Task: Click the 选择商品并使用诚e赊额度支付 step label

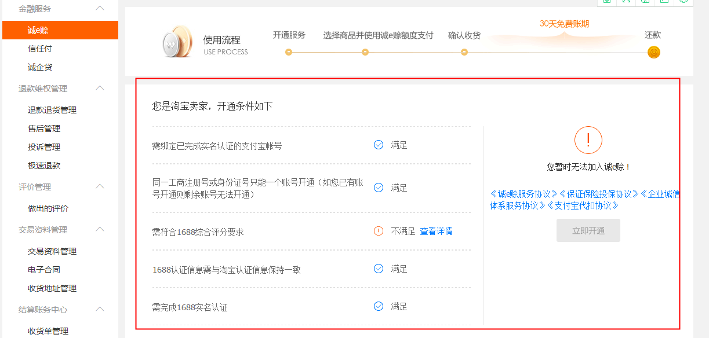Action: (x=379, y=35)
